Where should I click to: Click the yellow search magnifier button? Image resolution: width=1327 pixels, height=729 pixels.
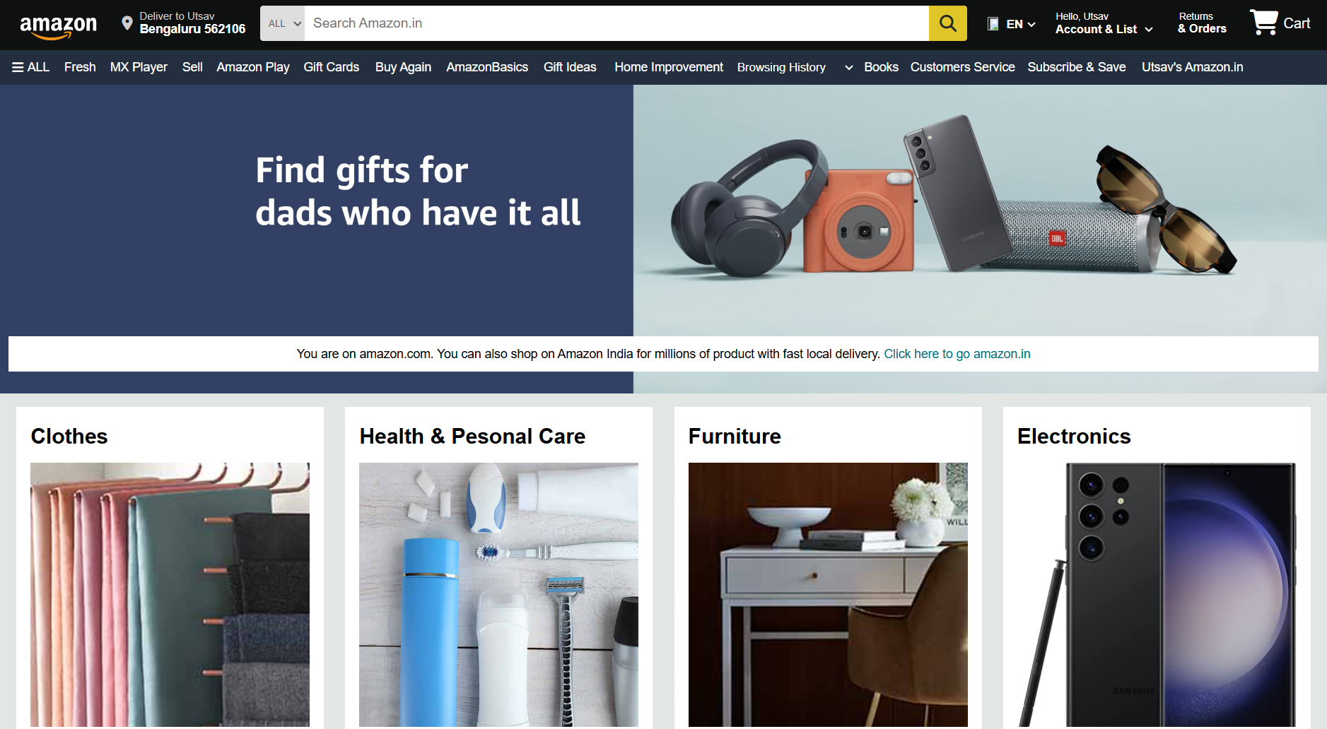point(947,23)
